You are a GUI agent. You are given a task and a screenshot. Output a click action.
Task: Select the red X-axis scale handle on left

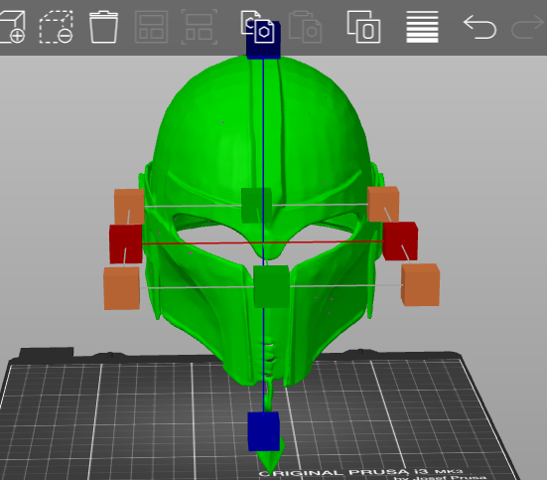pyautogui.click(x=126, y=243)
